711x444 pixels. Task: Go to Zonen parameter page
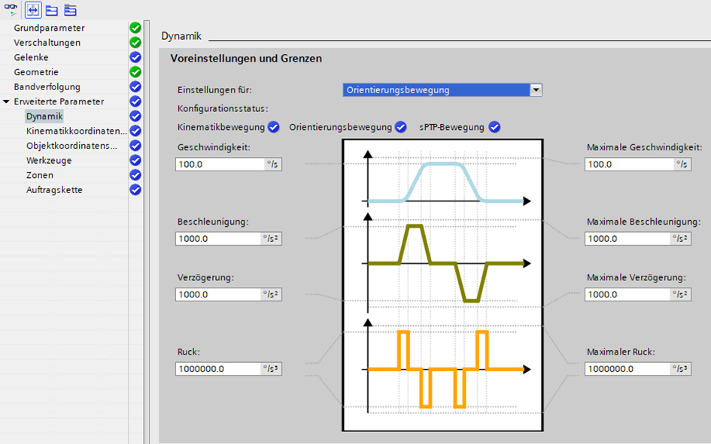[39, 175]
